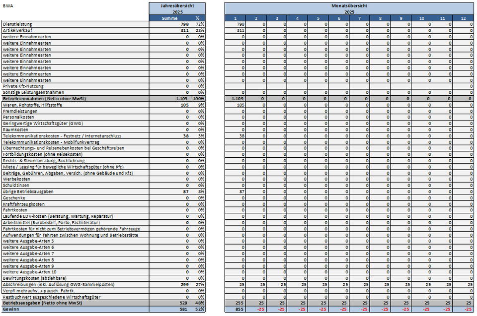Click Gewinn Summe value 581

pyautogui.click(x=184, y=310)
